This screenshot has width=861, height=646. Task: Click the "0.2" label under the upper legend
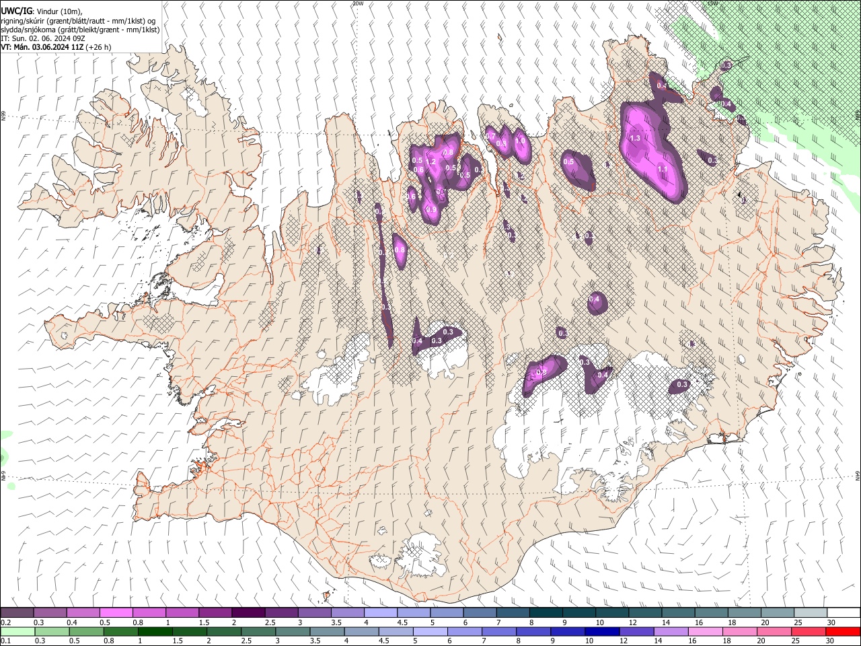point(6,622)
